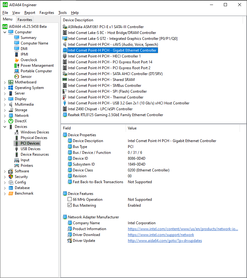
Task: Click the cAVS audio speaker icon
Action: [x=65, y=44]
